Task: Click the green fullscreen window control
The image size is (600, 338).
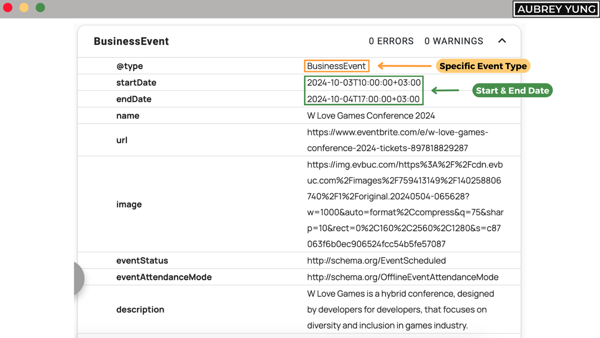Action: 40,7
